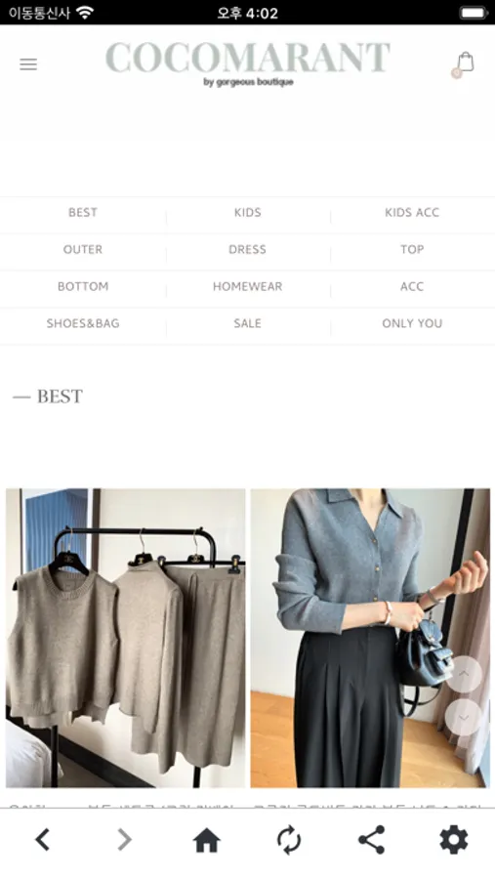The width and height of the screenshot is (495, 879).
Task: Open the hamburger menu icon
Action: coord(28,64)
